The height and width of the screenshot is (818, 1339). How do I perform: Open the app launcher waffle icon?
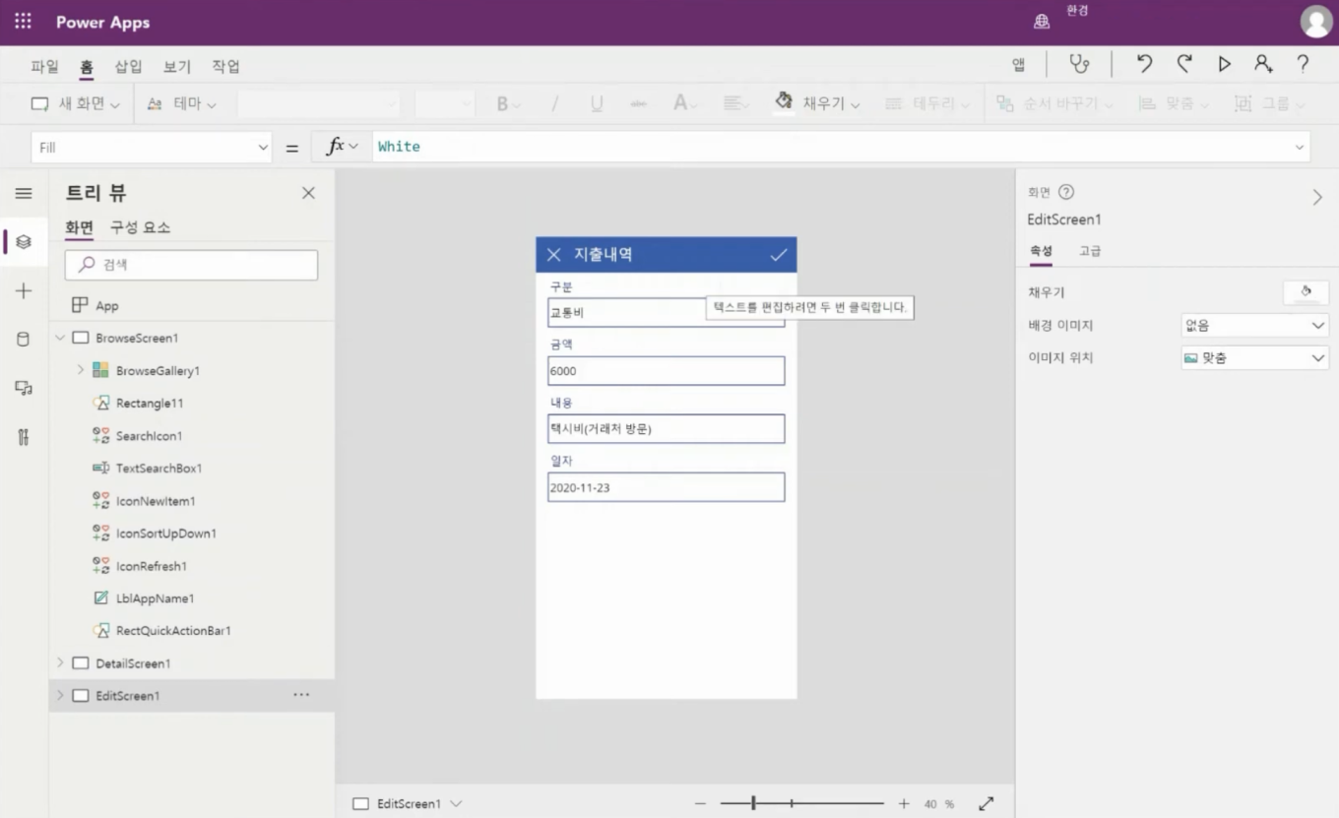(x=23, y=22)
